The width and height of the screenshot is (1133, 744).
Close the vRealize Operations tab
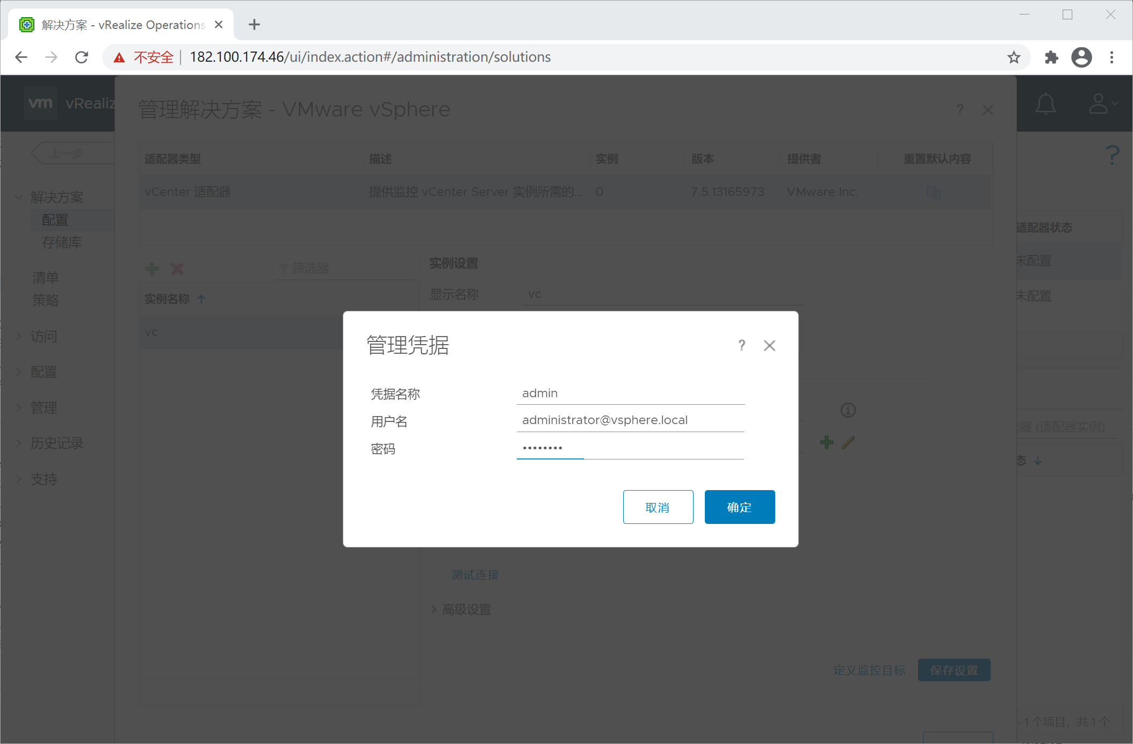[219, 25]
